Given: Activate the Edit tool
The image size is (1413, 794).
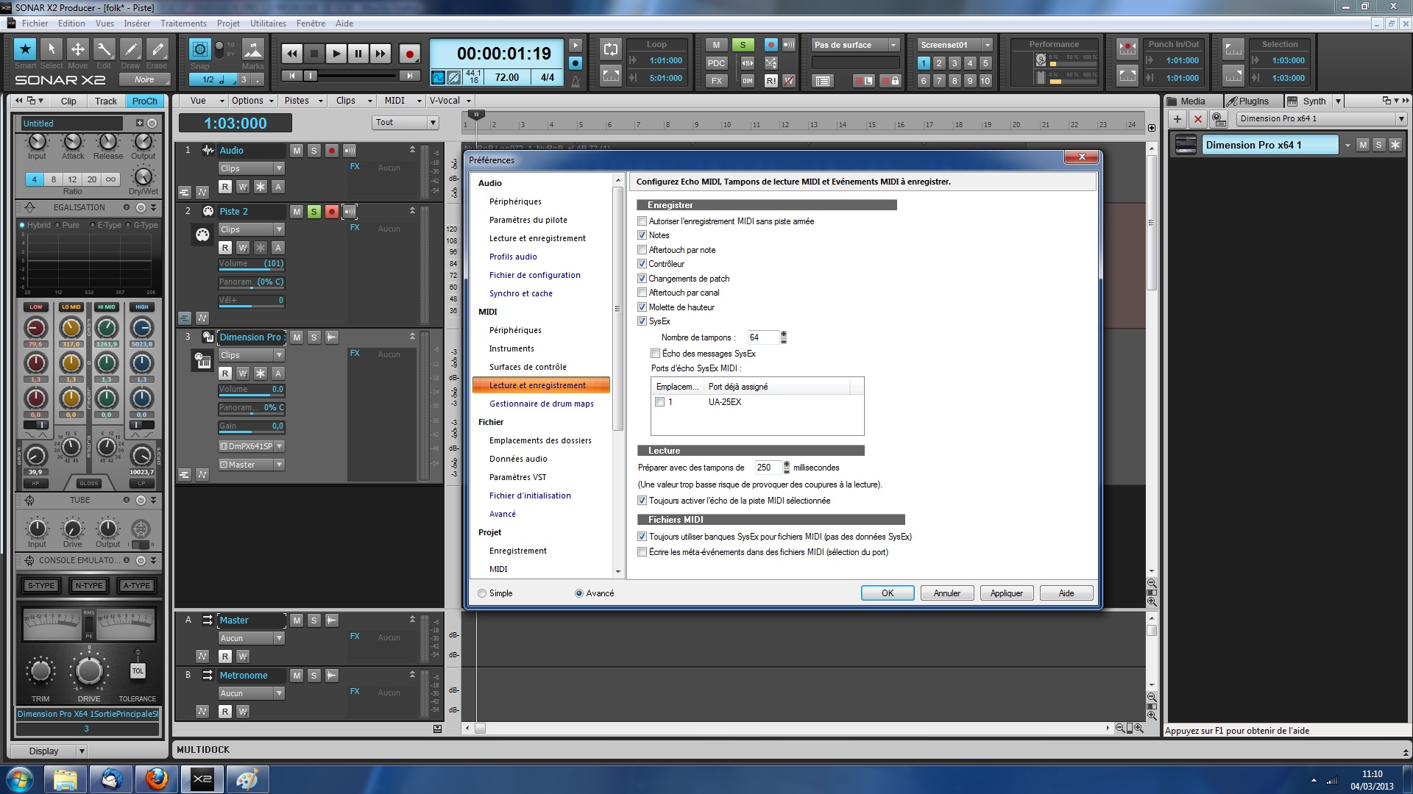Looking at the screenshot, I should click(104, 49).
